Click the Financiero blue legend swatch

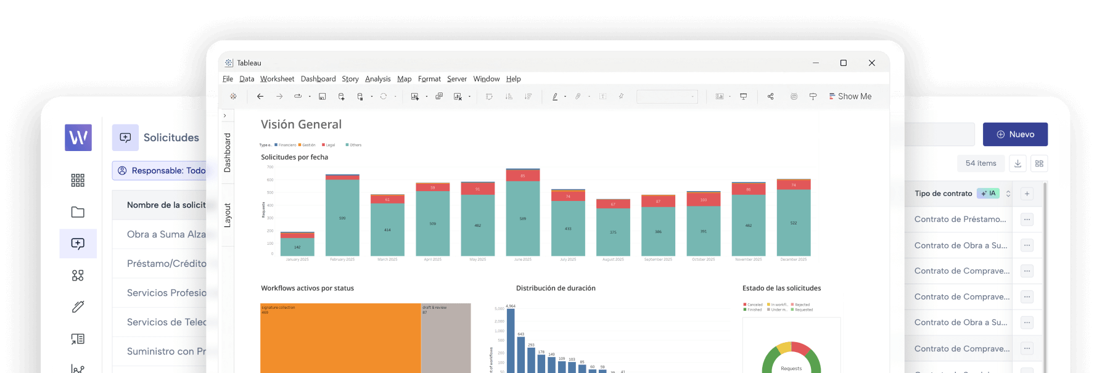click(276, 145)
